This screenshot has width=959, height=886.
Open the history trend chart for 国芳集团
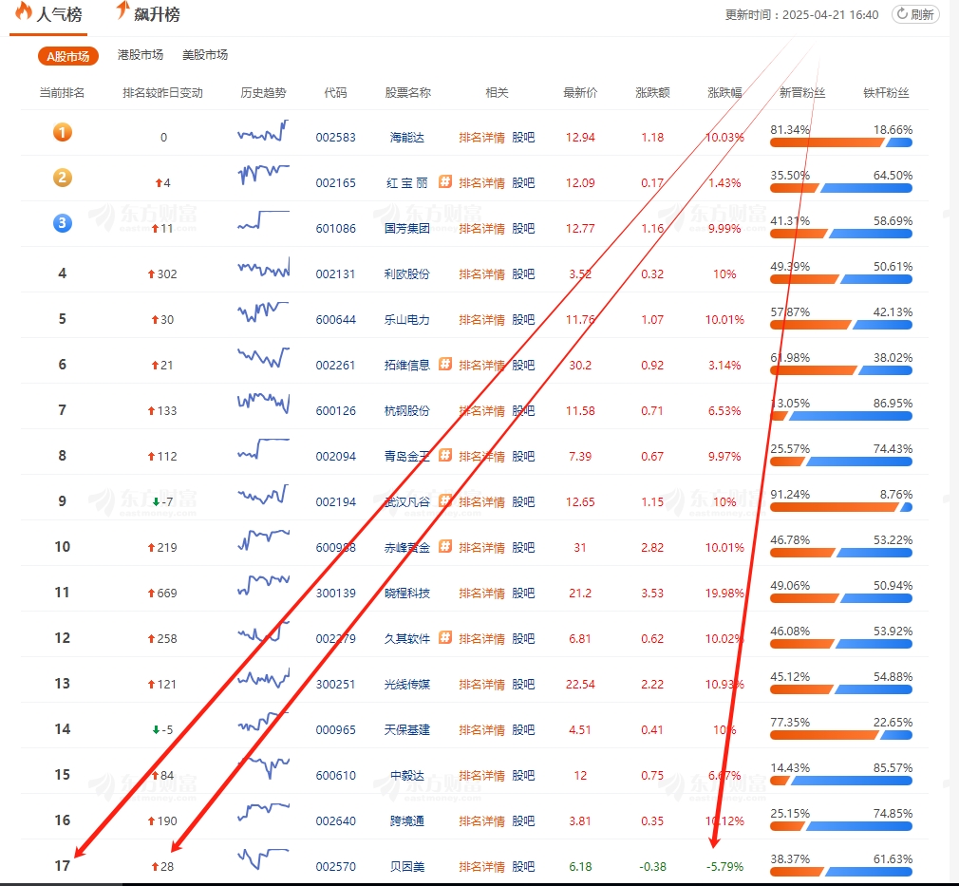263,221
